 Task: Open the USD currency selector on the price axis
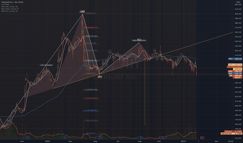point(238,2)
